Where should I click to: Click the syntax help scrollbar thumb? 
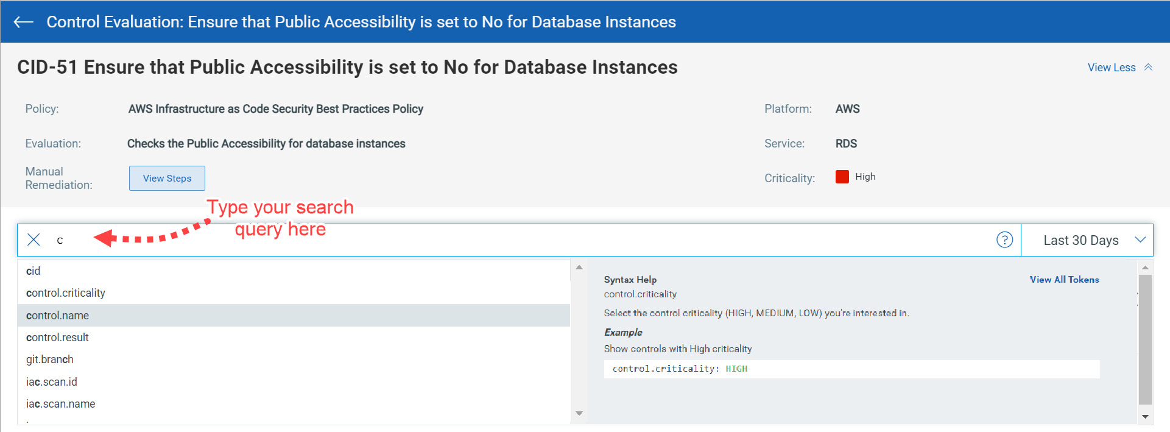(x=1145, y=339)
